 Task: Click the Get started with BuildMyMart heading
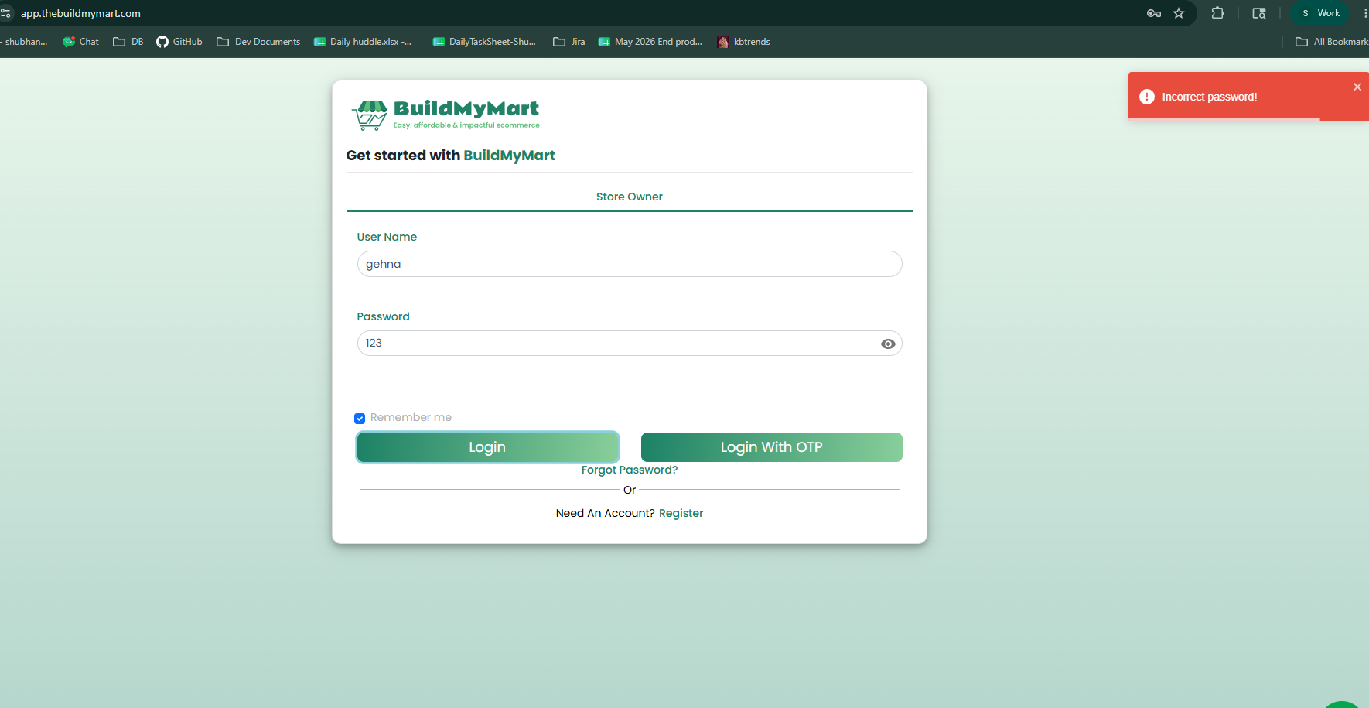[450, 156]
